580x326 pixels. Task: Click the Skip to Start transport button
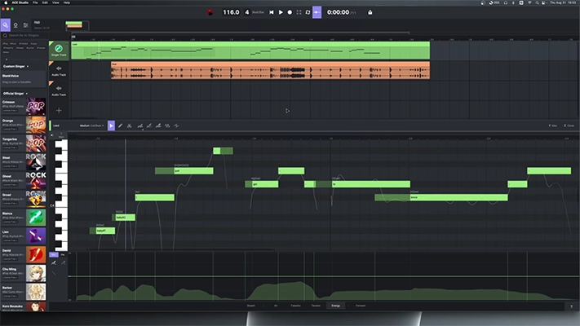point(272,12)
